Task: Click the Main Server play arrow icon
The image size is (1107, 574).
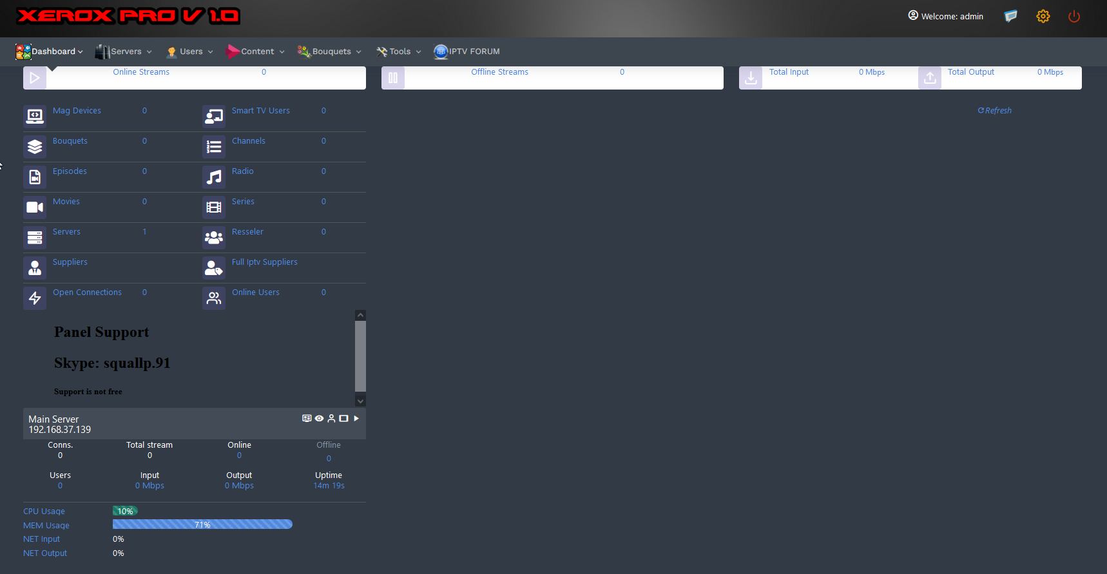Action: coord(356,419)
